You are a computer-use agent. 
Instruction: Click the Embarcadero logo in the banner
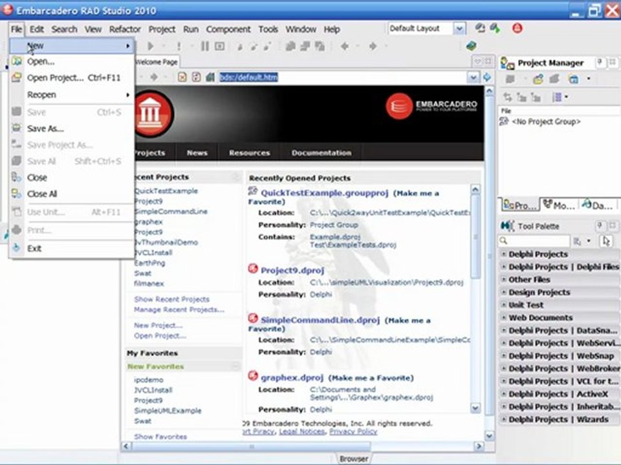pos(431,105)
